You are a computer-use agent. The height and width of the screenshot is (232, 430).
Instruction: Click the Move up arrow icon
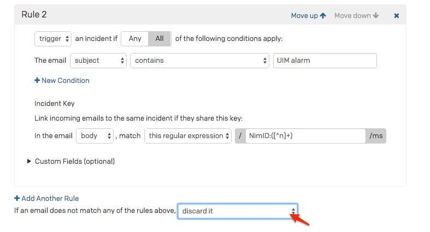323,16
